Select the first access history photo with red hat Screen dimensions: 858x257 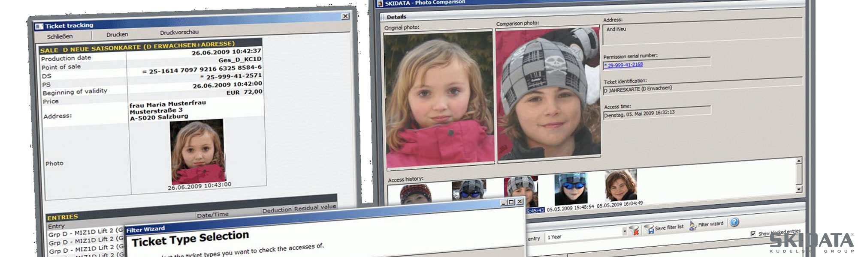[416, 194]
